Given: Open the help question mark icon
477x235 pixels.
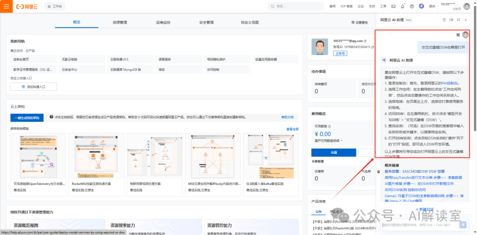Looking at the screenshot, I should 412,6.
